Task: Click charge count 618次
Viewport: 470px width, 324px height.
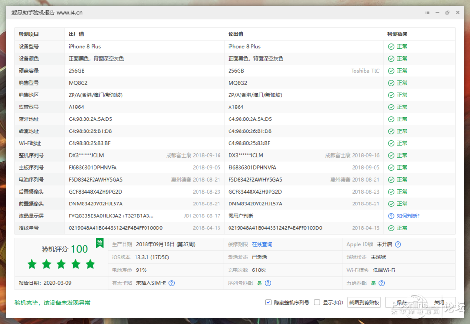Action: click(259, 270)
